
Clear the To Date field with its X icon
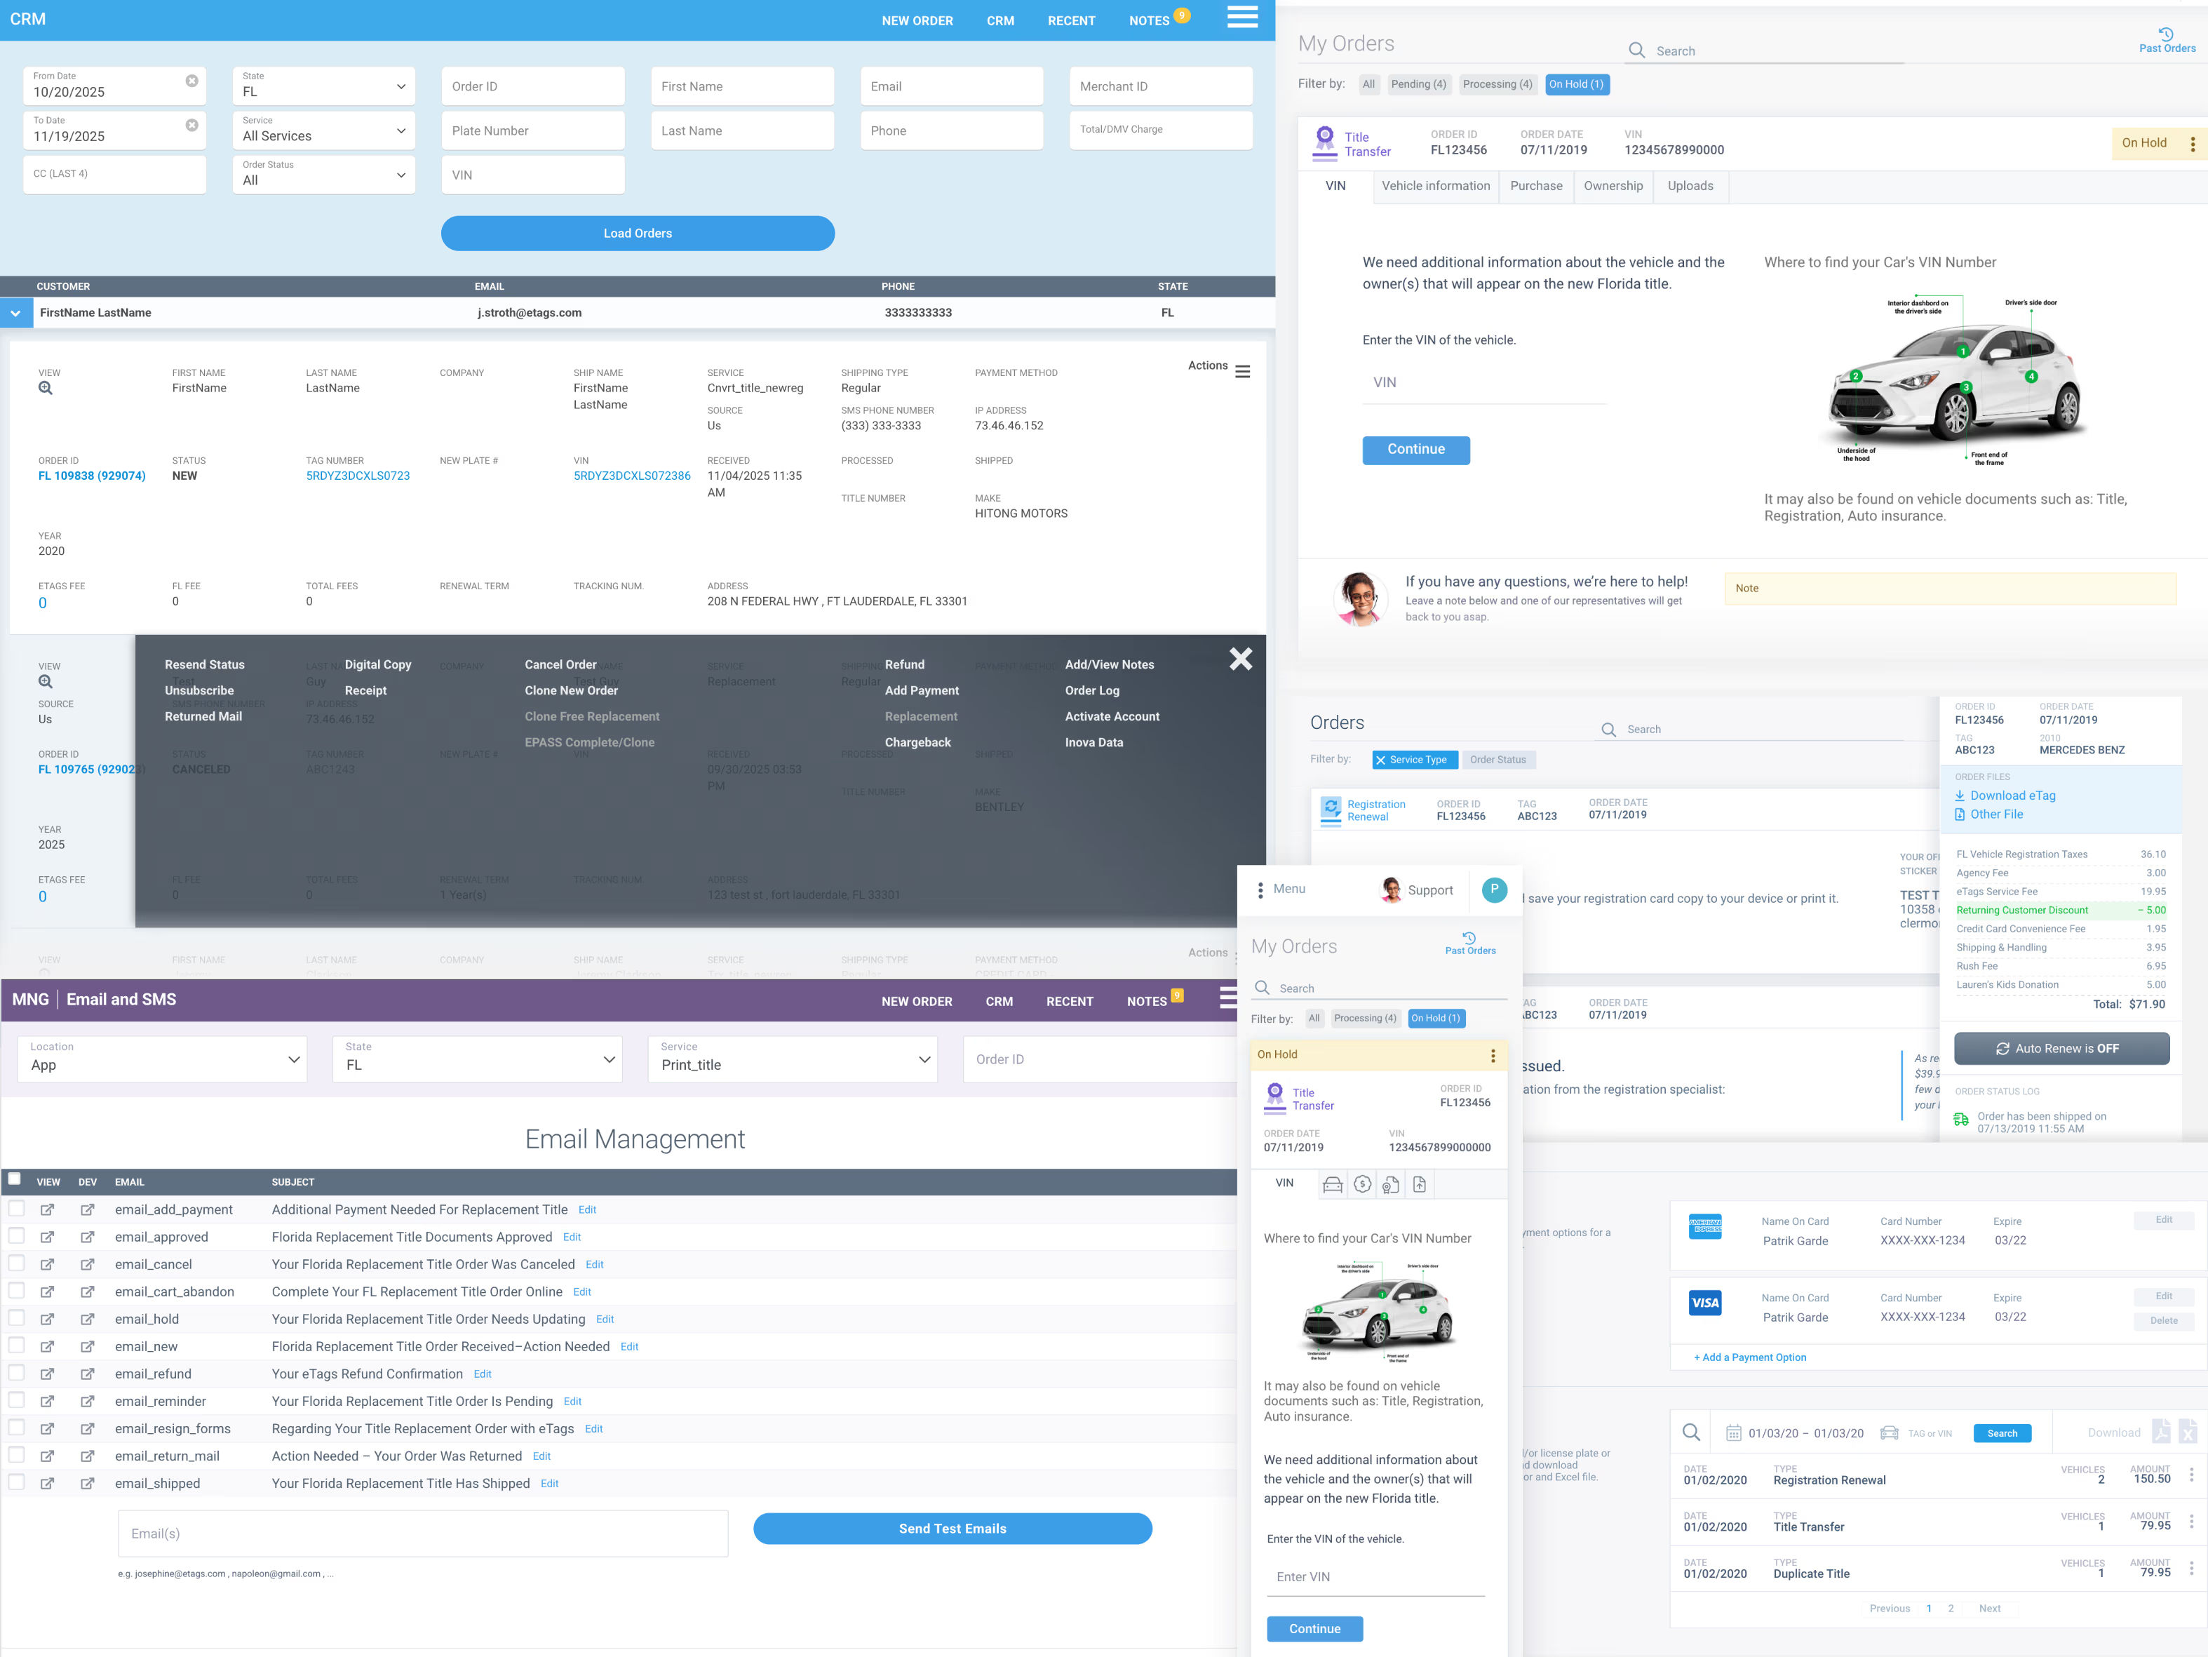coord(191,125)
